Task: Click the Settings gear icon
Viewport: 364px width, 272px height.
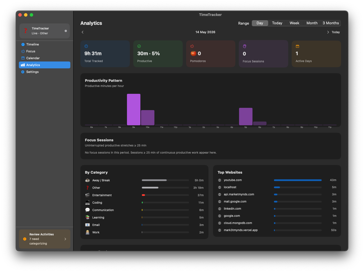Action: point(23,72)
